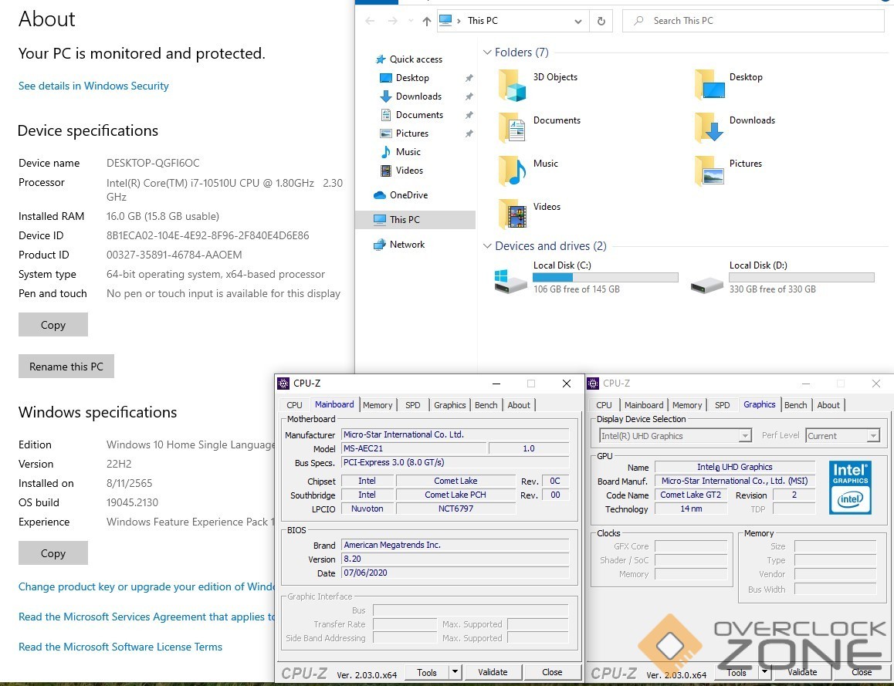Collapse the Folders (7) group
Image resolution: width=894 pixels, height=686 pixels.
[x=487, y=52]
